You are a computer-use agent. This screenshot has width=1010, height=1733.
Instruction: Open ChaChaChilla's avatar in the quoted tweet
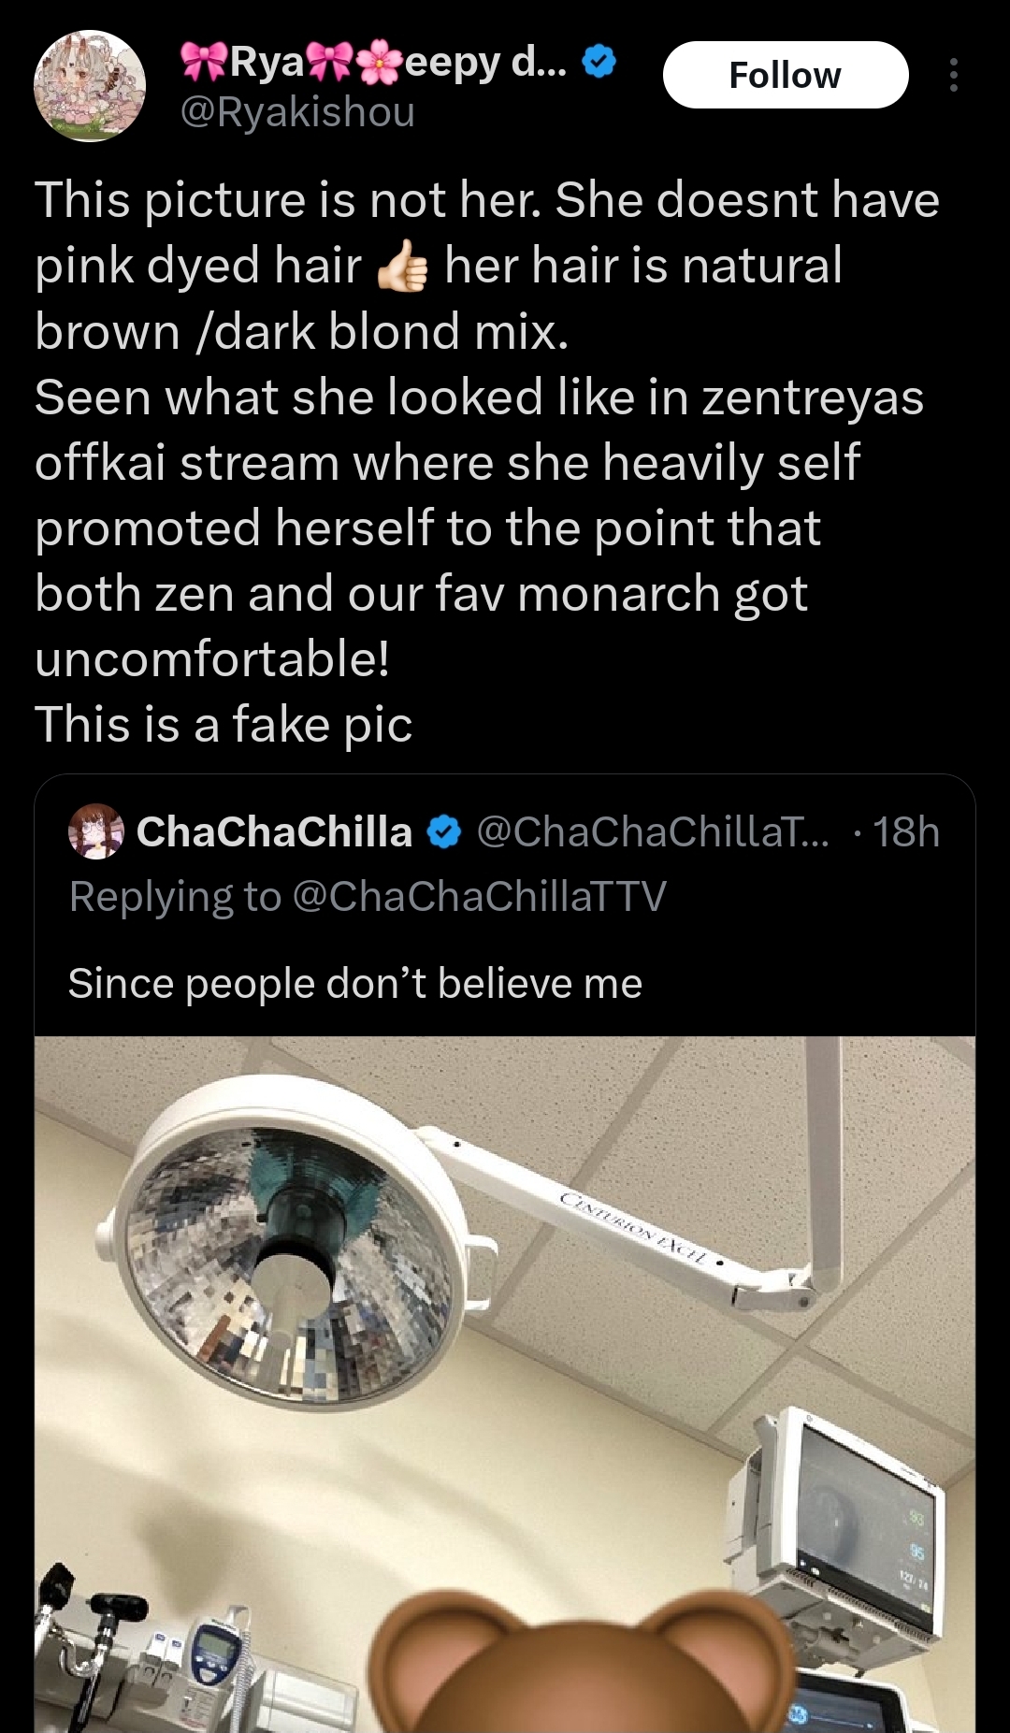coord(95,830)
